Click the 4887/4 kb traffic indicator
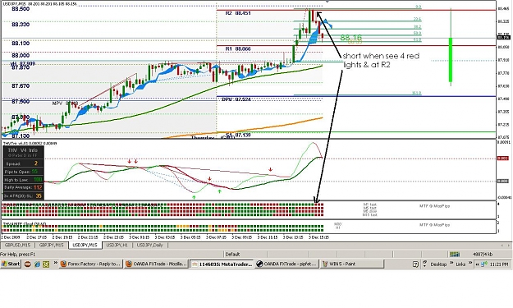Image resolution: width=513 pixels, height=308 pixels. 483,255
